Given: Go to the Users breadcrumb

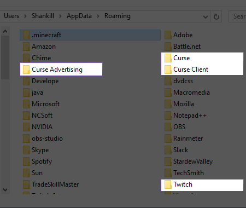Looking at the screenshot, I should coord(11,16).
